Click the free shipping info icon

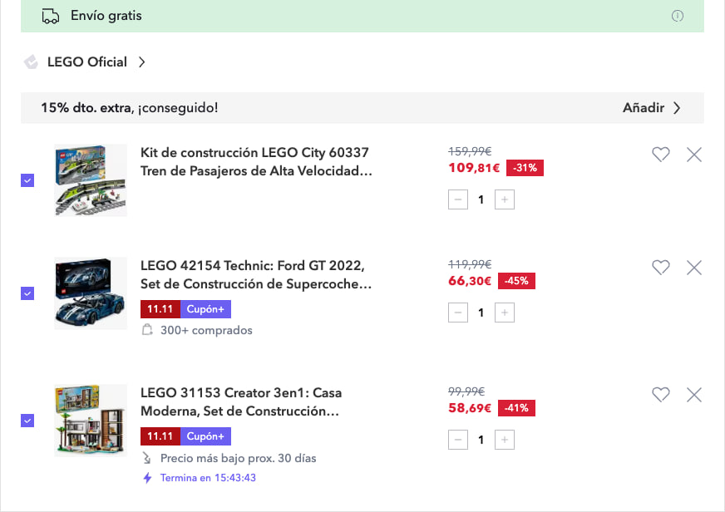[x=678, y=16]
